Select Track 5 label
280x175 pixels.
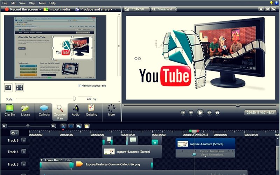[13, 140]
